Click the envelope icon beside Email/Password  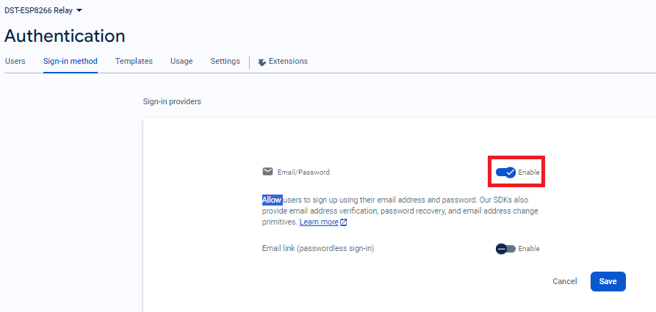tap(267, 172)
